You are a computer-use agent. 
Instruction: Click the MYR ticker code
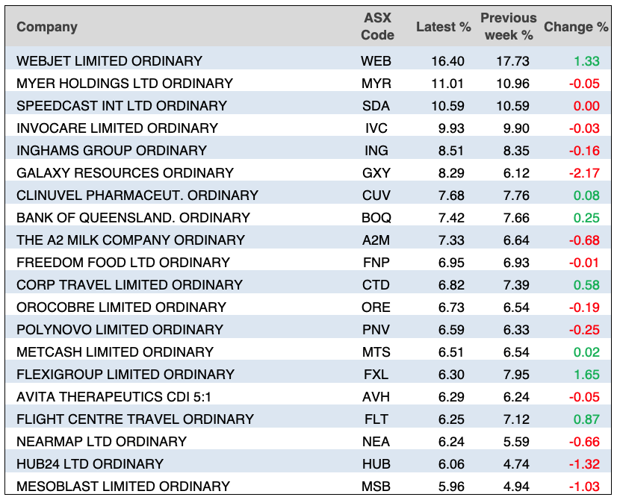point(376,83)
